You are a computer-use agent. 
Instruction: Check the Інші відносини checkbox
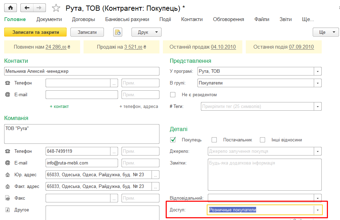(263, 140)
